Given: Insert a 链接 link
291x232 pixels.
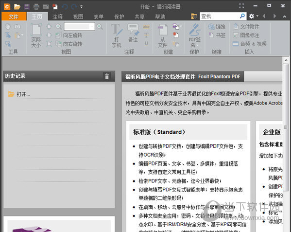Looking at the screenshot, I should tap(217, 27).
